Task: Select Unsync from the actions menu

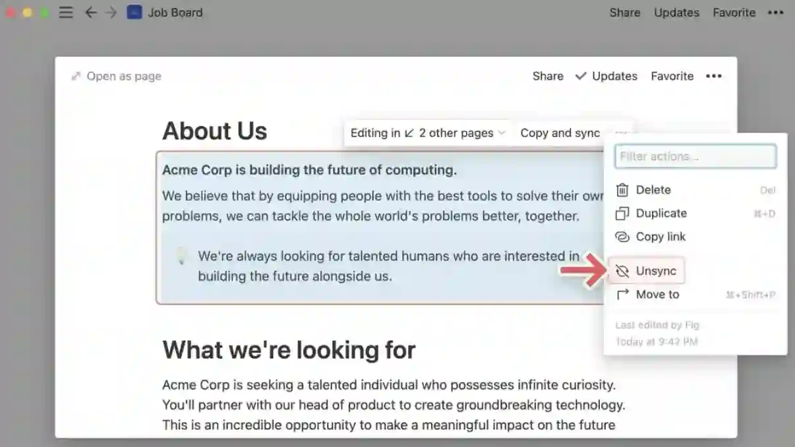Action: pos(647,271)
